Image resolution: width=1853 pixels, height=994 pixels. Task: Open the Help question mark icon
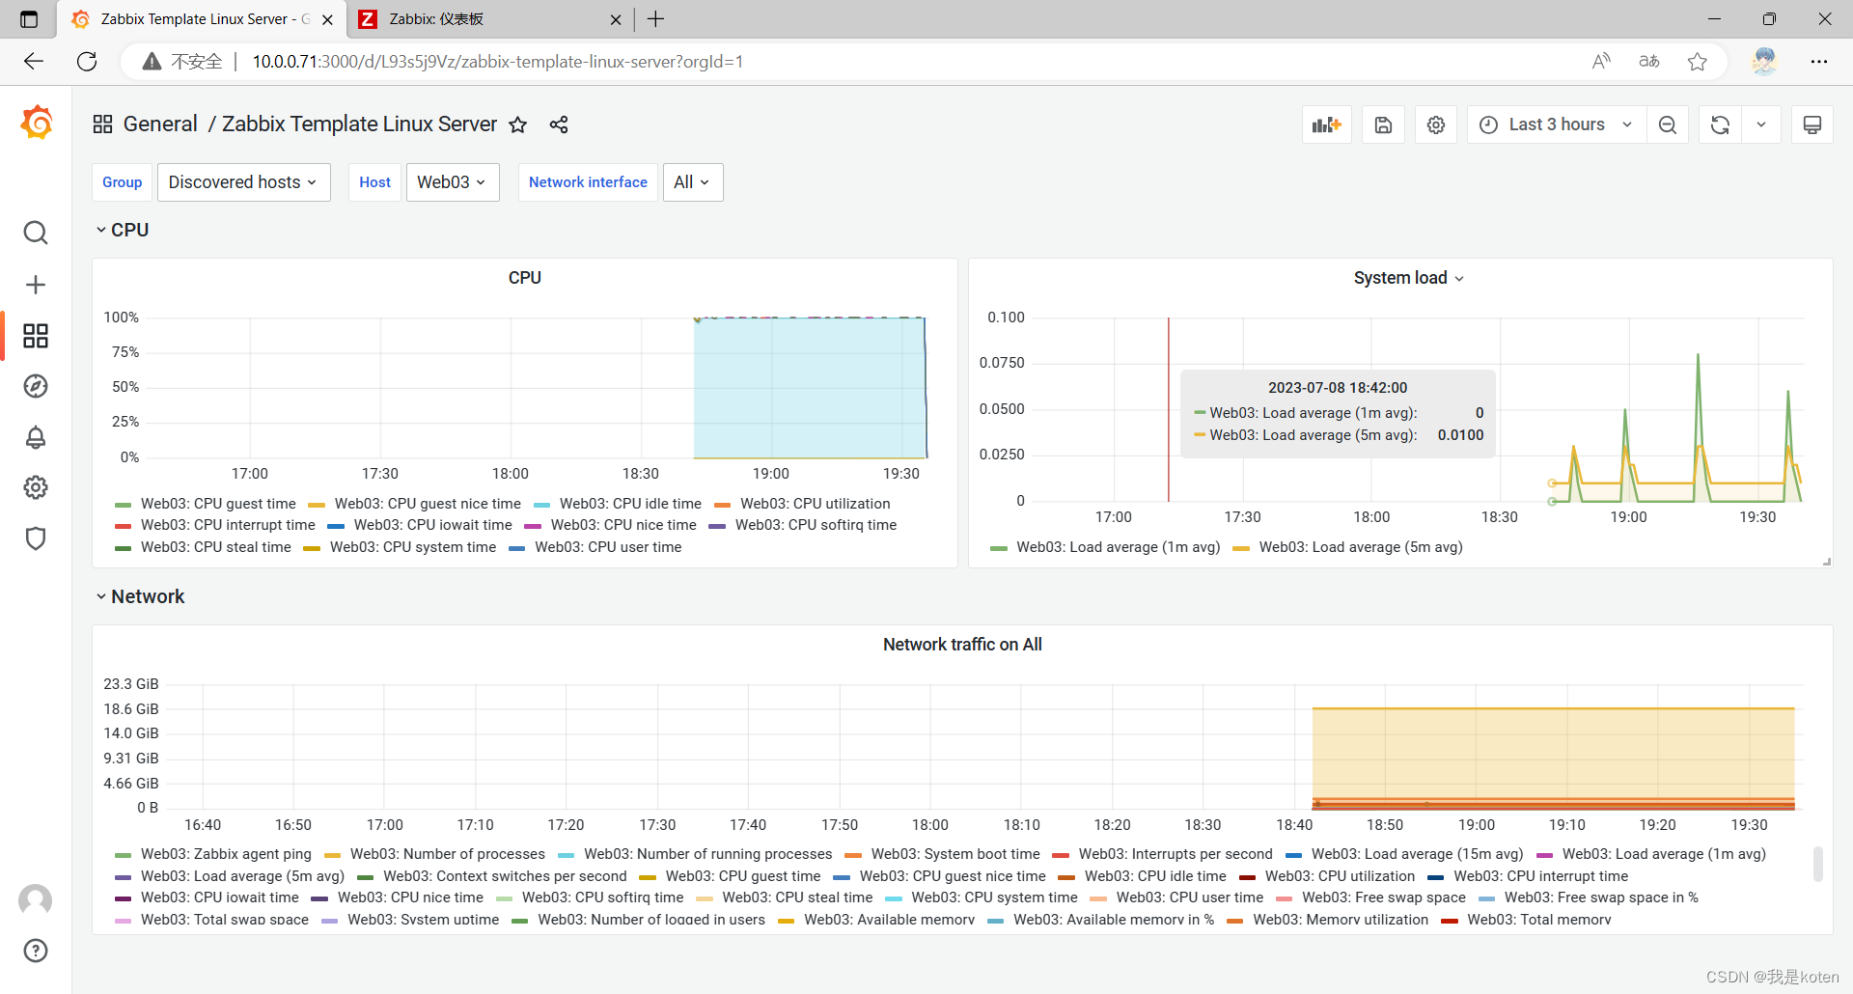click(36, 951)
